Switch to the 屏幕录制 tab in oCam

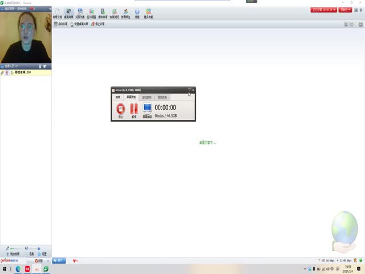[x=131, y=98]
